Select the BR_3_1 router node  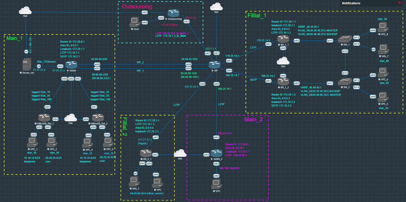click(147, 154)
